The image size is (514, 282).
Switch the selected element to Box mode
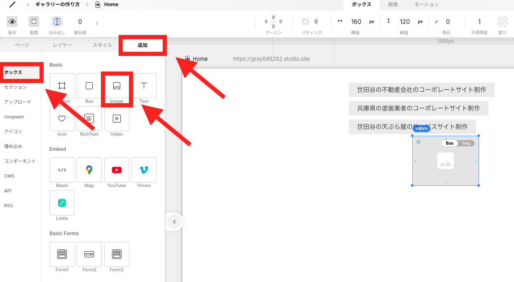[449, 143]
